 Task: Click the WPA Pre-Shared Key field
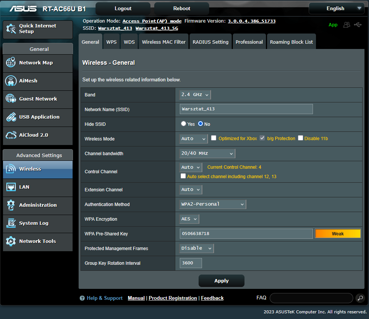[x=246, y=234]
